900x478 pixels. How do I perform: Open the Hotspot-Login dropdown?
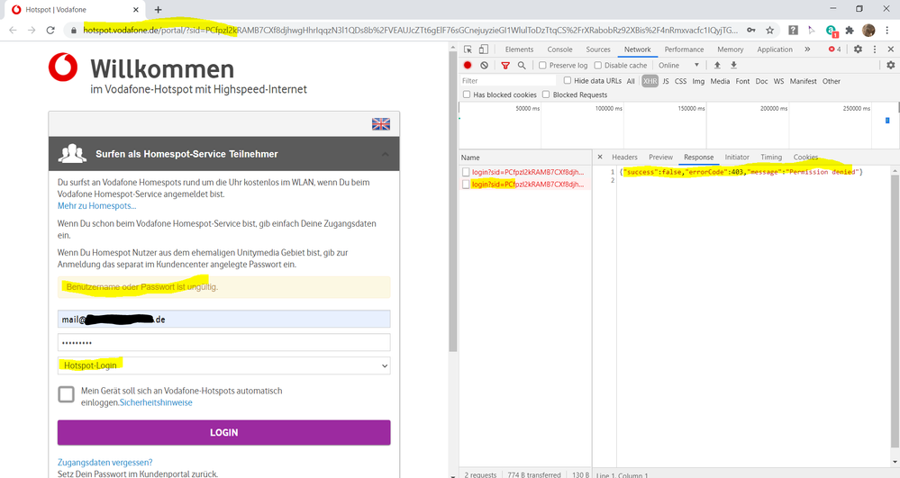coord(223,365)
